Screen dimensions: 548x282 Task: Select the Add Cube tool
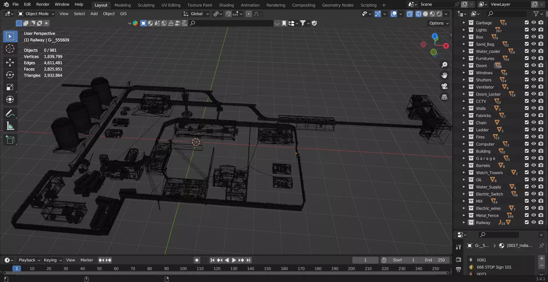click(10, 140)
